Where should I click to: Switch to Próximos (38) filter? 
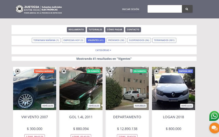coord(116,40)
